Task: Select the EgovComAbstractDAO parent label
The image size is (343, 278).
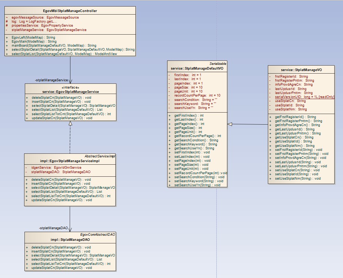Action: [x=97, y=235]
